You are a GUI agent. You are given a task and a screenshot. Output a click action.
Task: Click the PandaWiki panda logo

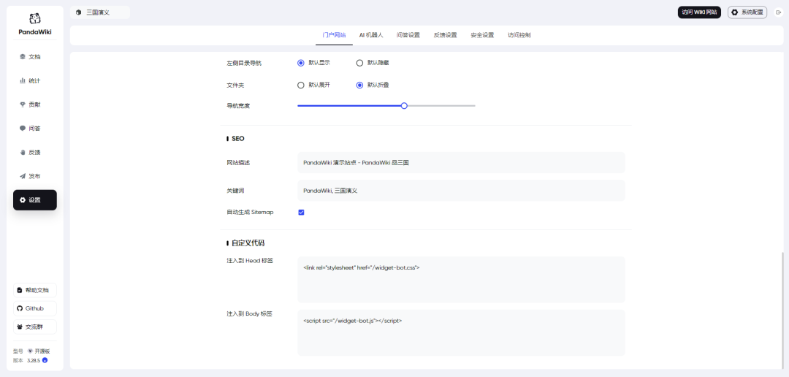coord(35,18)
